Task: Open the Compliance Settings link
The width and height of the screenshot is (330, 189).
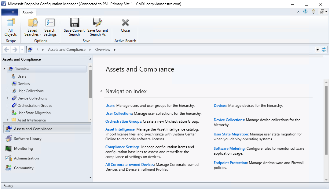Action: 123,147
